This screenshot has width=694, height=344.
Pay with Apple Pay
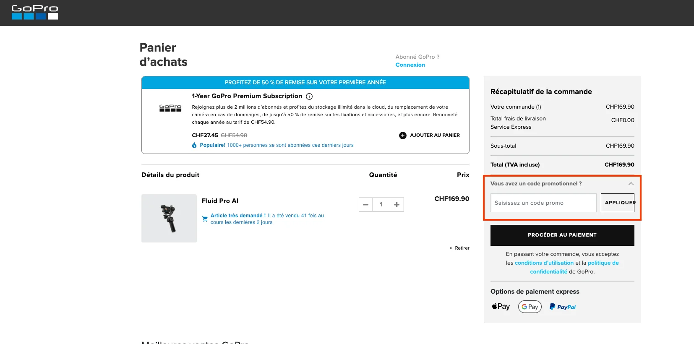click(x=501, y=307)
